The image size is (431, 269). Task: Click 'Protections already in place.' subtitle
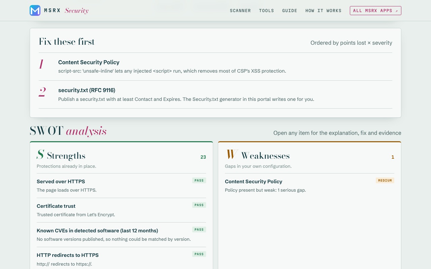(x=66, y=166)
